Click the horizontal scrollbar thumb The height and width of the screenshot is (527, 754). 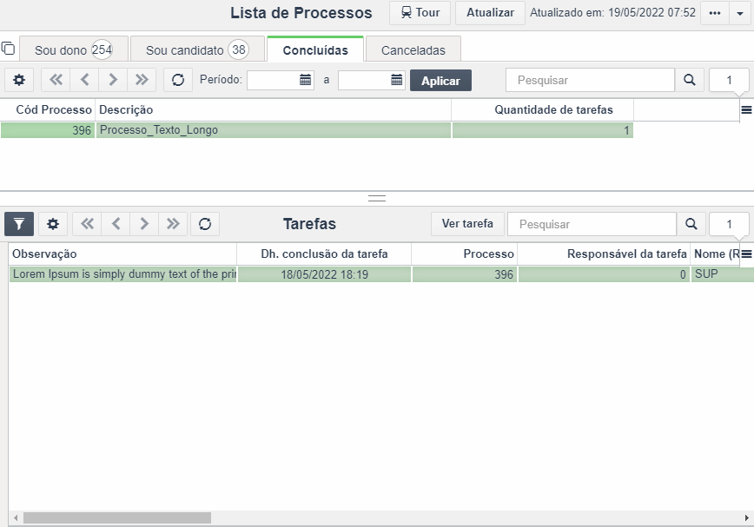pyautogui.click(x=117, y=517)
